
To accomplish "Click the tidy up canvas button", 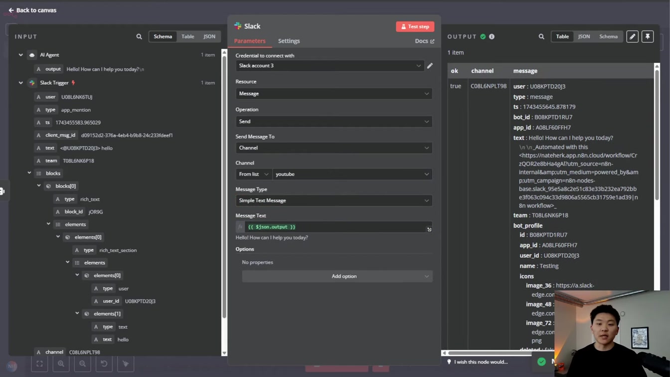I will pyautogui.click(x=126, y=364).
